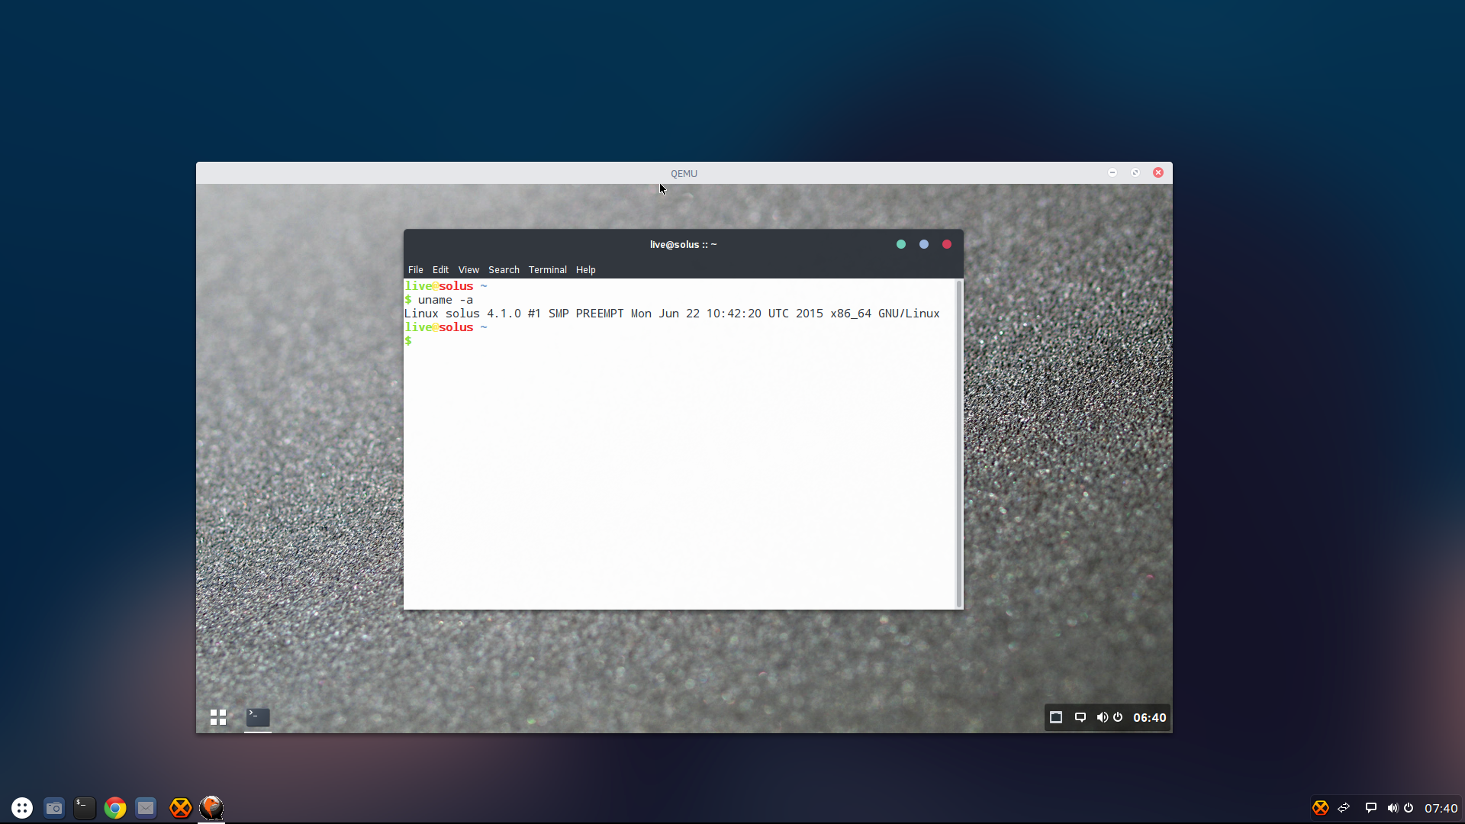
Task: Click the orange HexChat icon in host dock
Action: point(180,807)
